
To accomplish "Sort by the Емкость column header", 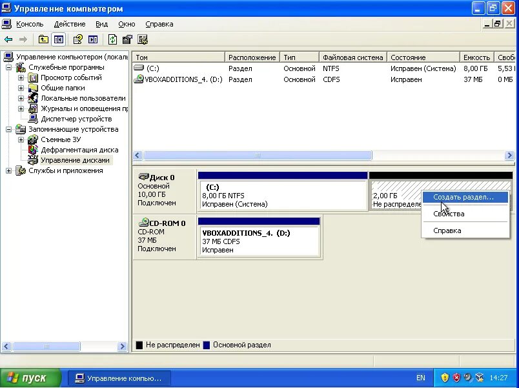I will pos(476,57).
